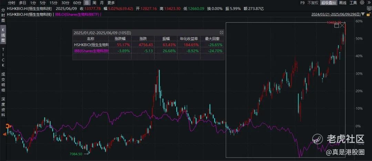Open 成交明细 in the left sidebar
The width and height of the screenshot is (372, 161).
click(3, 82)
